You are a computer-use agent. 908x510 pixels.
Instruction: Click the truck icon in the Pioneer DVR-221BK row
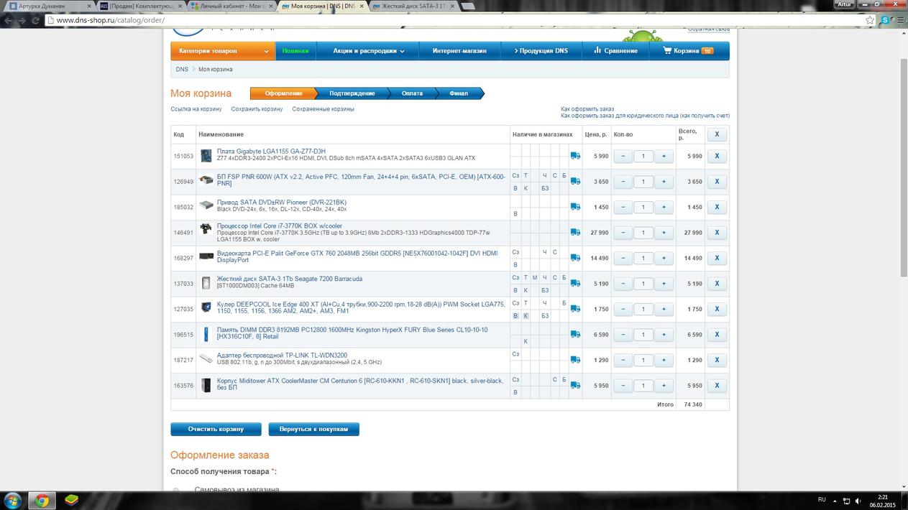point(575,207)
